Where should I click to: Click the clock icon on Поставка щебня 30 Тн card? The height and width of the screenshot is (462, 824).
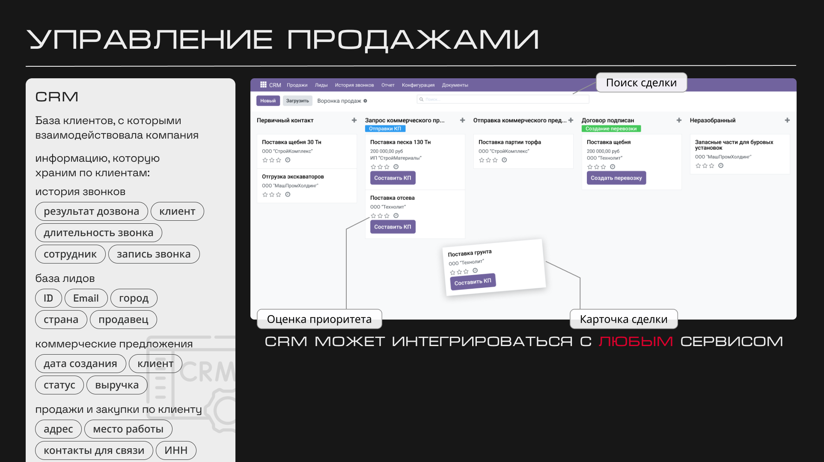(x=288, y=160)
